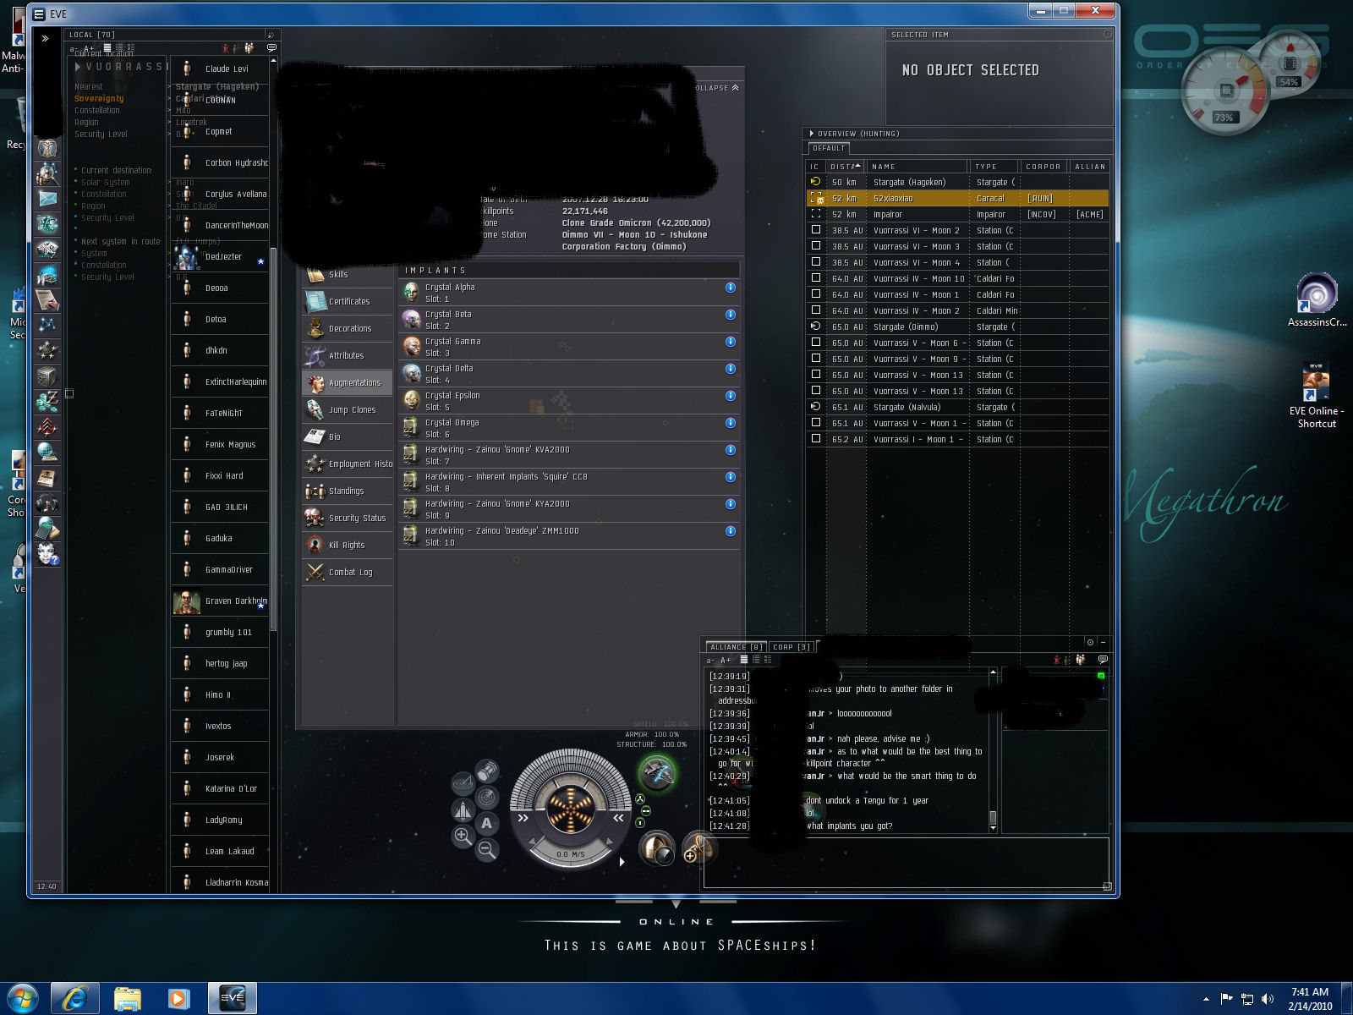Screen dimensions: 1353x1015
Task: Expand the Neocom with double chevron
Action: pyautogui.click(x=45, y=38)
